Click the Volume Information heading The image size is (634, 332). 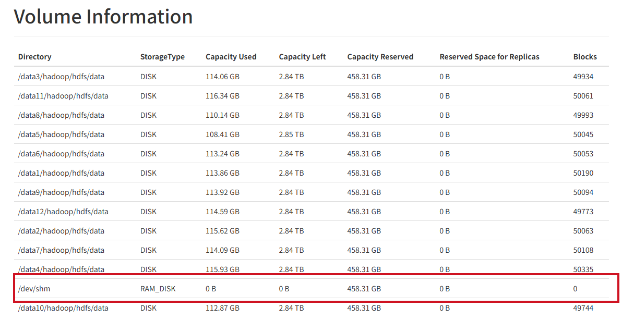coord(103,17)
